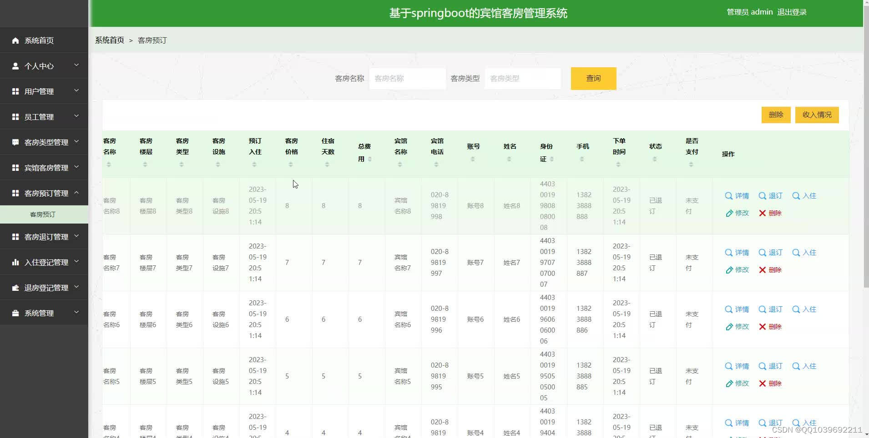Expand the 入住登记管理 menu chevron
869x438 pixels.
click(x=76, y=262)
